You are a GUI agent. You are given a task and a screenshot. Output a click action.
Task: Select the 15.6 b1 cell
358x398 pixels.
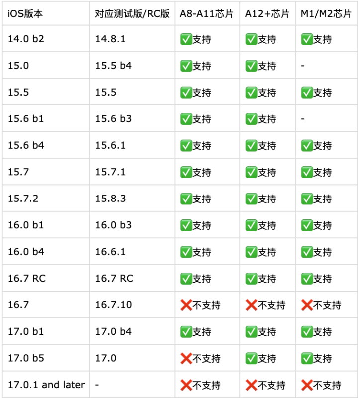46,118
